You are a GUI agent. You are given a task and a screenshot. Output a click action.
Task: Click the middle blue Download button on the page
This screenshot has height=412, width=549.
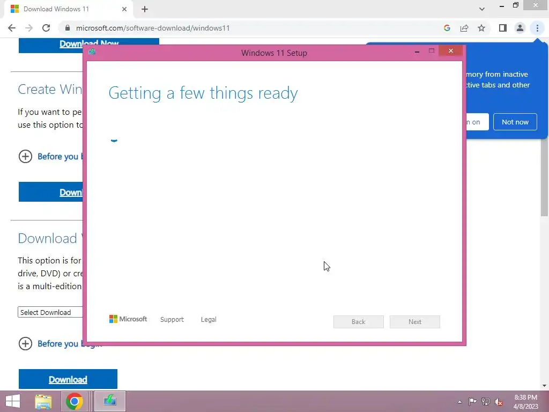(51, 192)
